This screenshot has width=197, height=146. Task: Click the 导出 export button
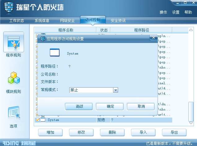(174, 132)
